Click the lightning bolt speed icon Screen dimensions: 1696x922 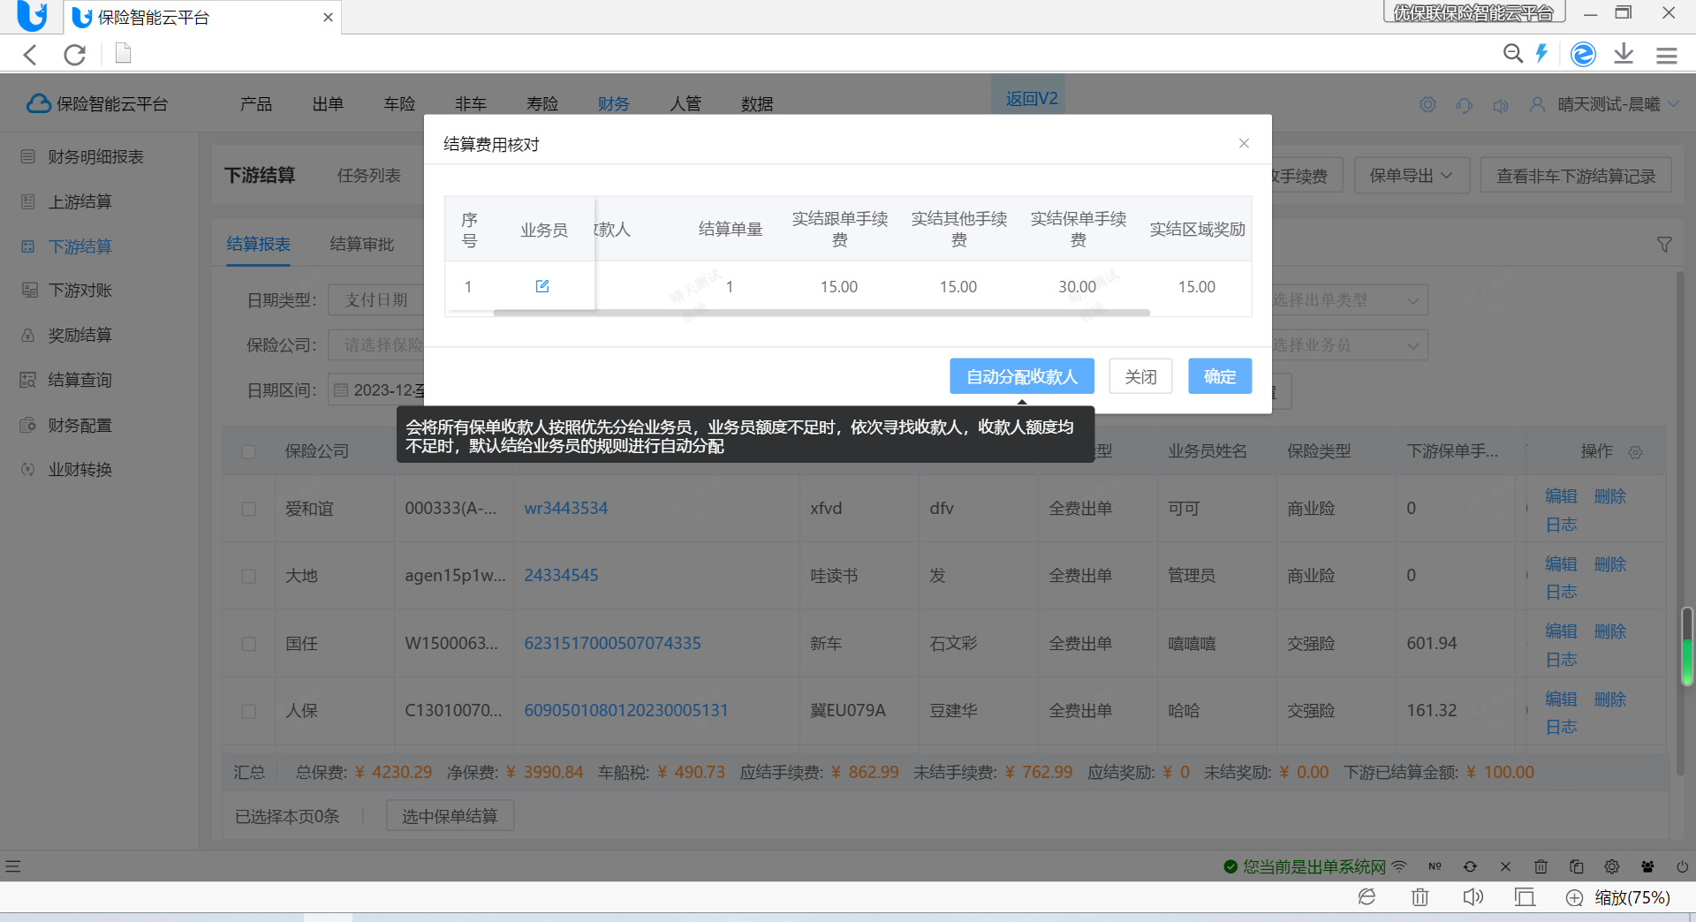pyautogui.click(x=1542, y=54)
